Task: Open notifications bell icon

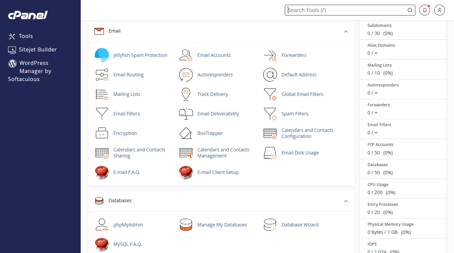Action: tap(425, 10)
